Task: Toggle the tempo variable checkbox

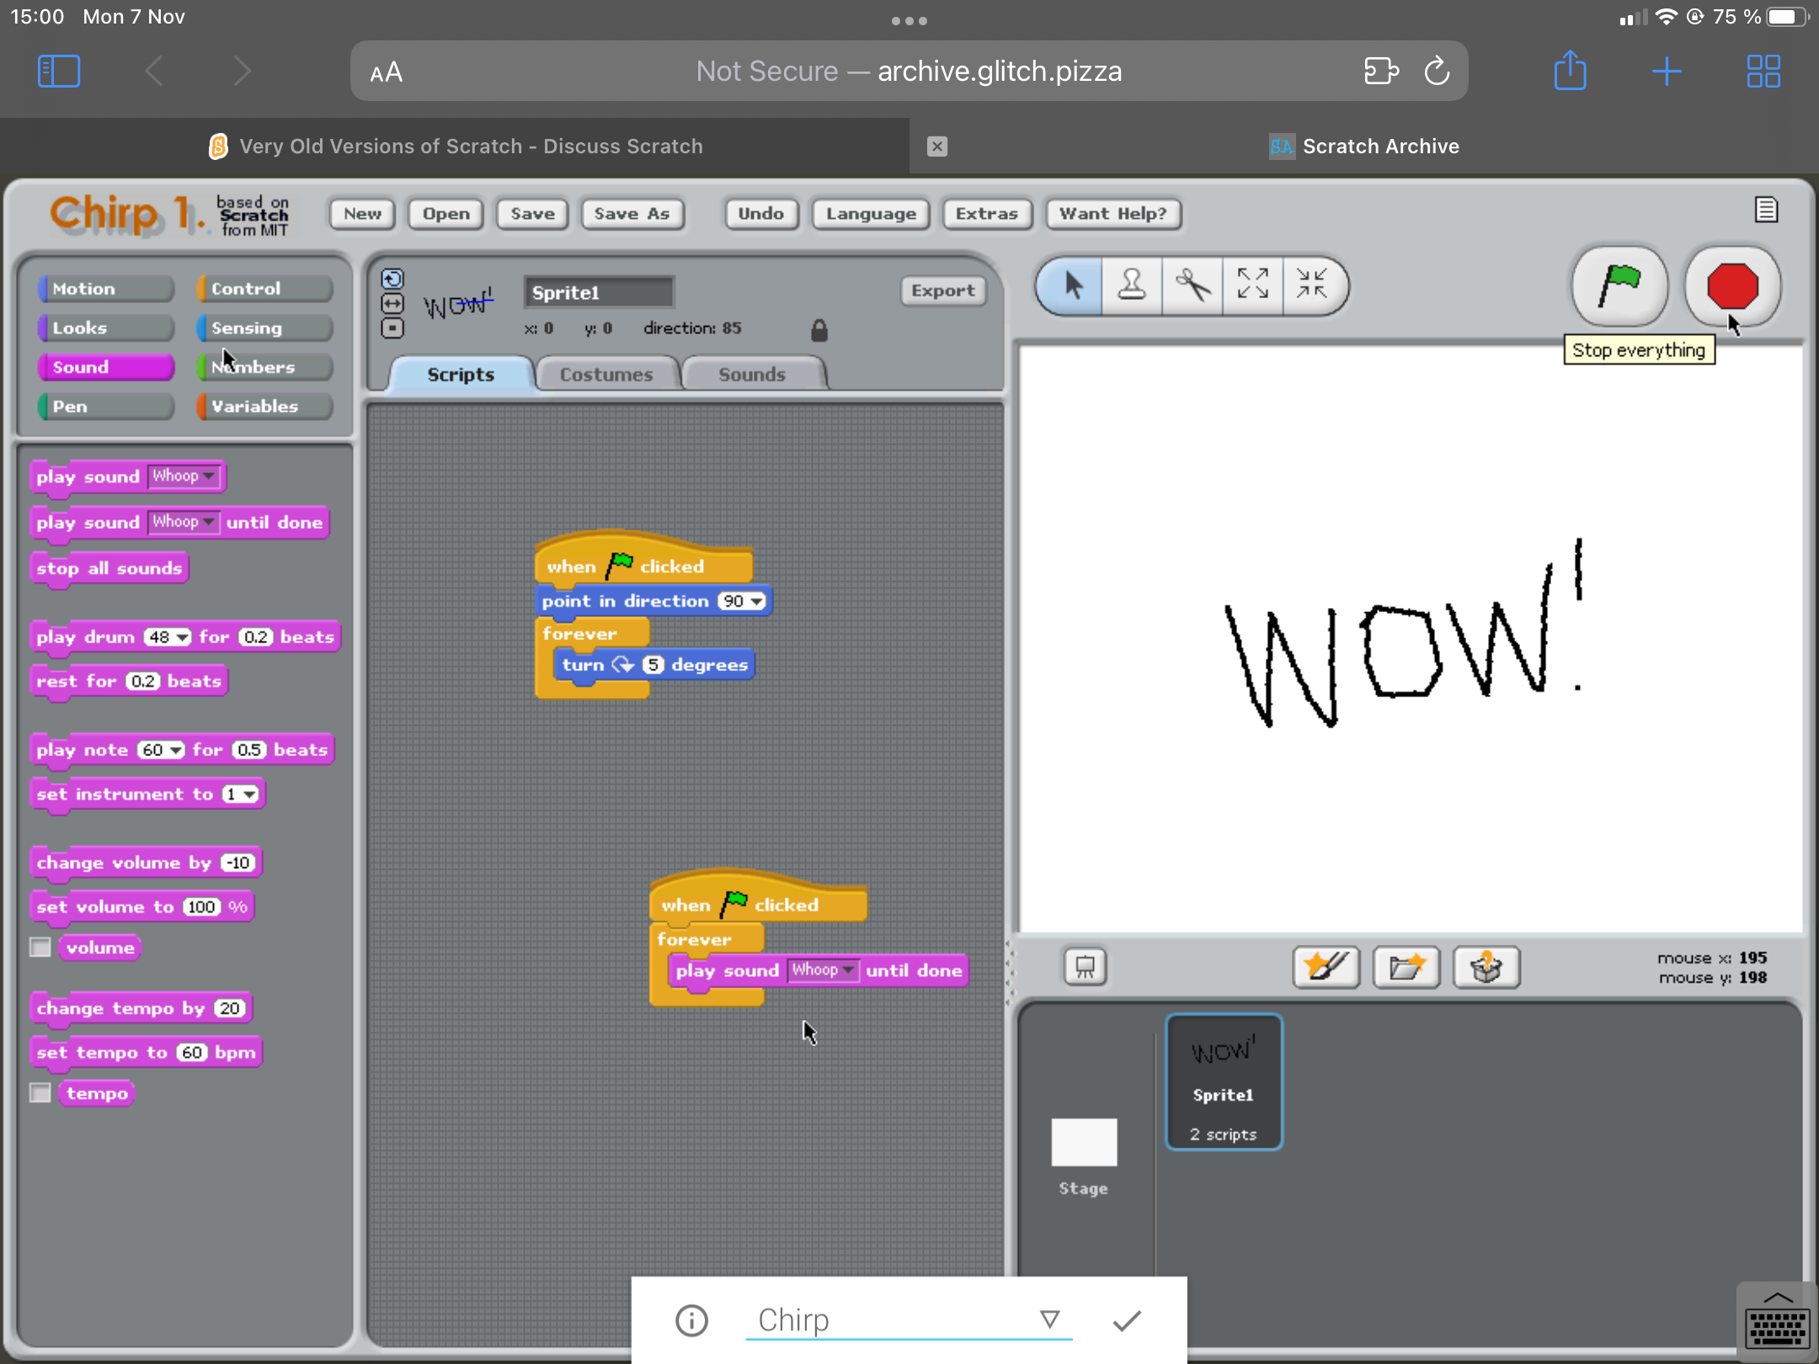Action: click(x=40, y=1092)
